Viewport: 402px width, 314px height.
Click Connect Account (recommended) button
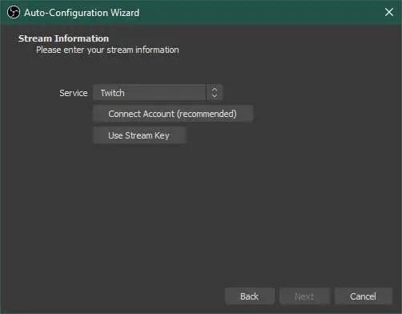[173, 114]
